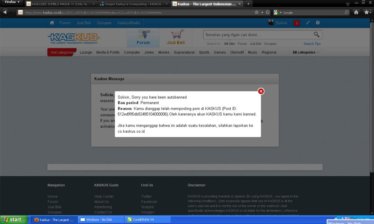Open the Sports category
Viewport: 374px width, 224px height.
point(204,52)
